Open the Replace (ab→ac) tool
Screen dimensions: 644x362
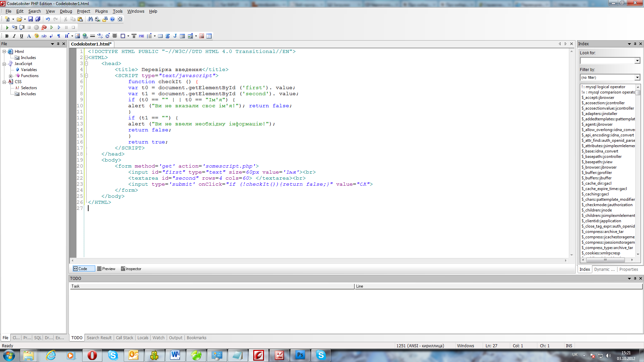click(x=98, y=19)
